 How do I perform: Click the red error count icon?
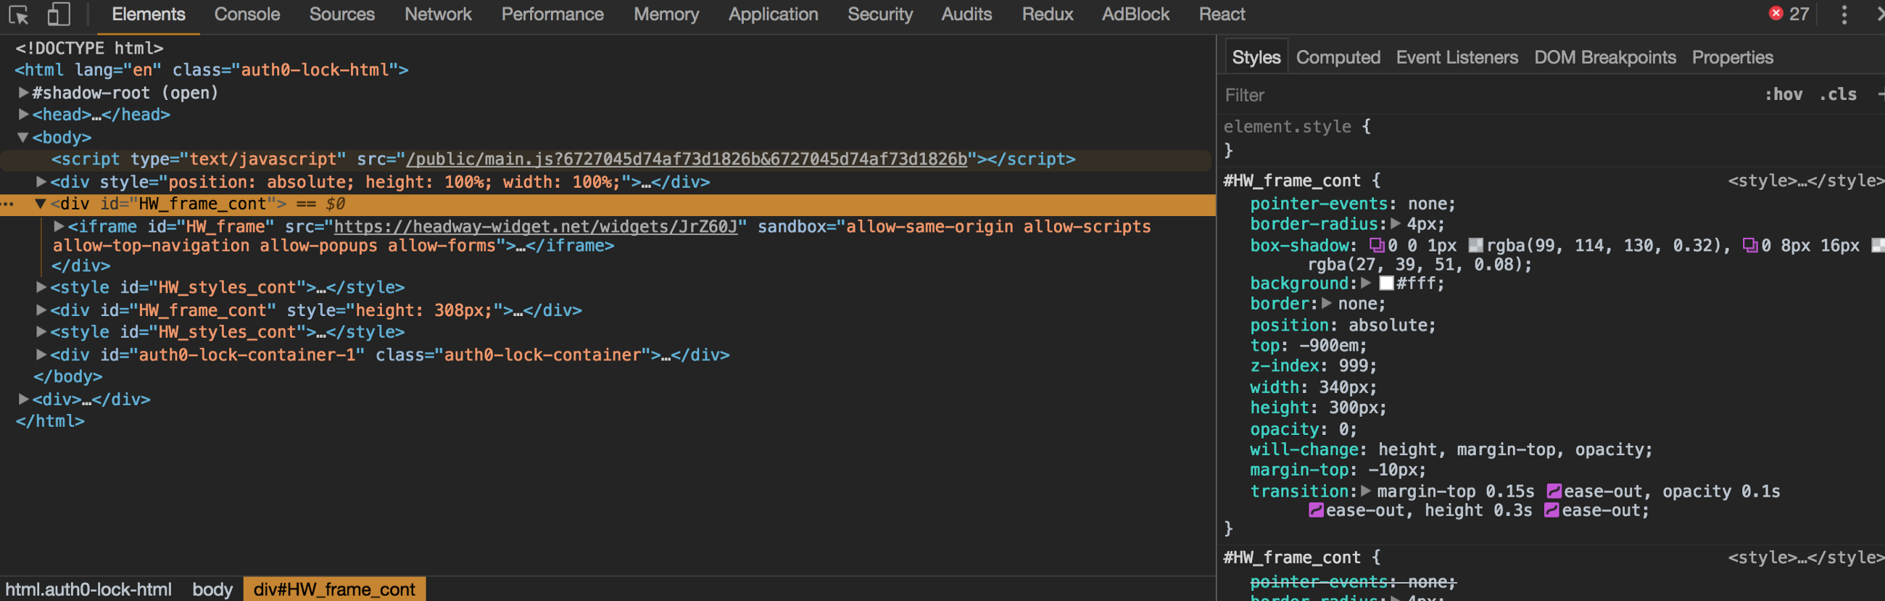(x=1776, y=14)
